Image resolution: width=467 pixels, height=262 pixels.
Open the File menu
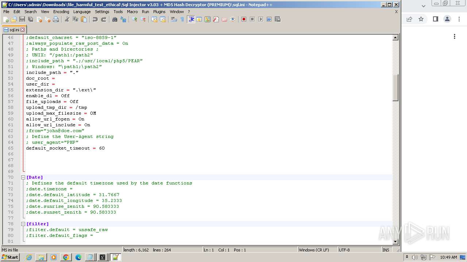pyautogui.click(x=6, y=12)
